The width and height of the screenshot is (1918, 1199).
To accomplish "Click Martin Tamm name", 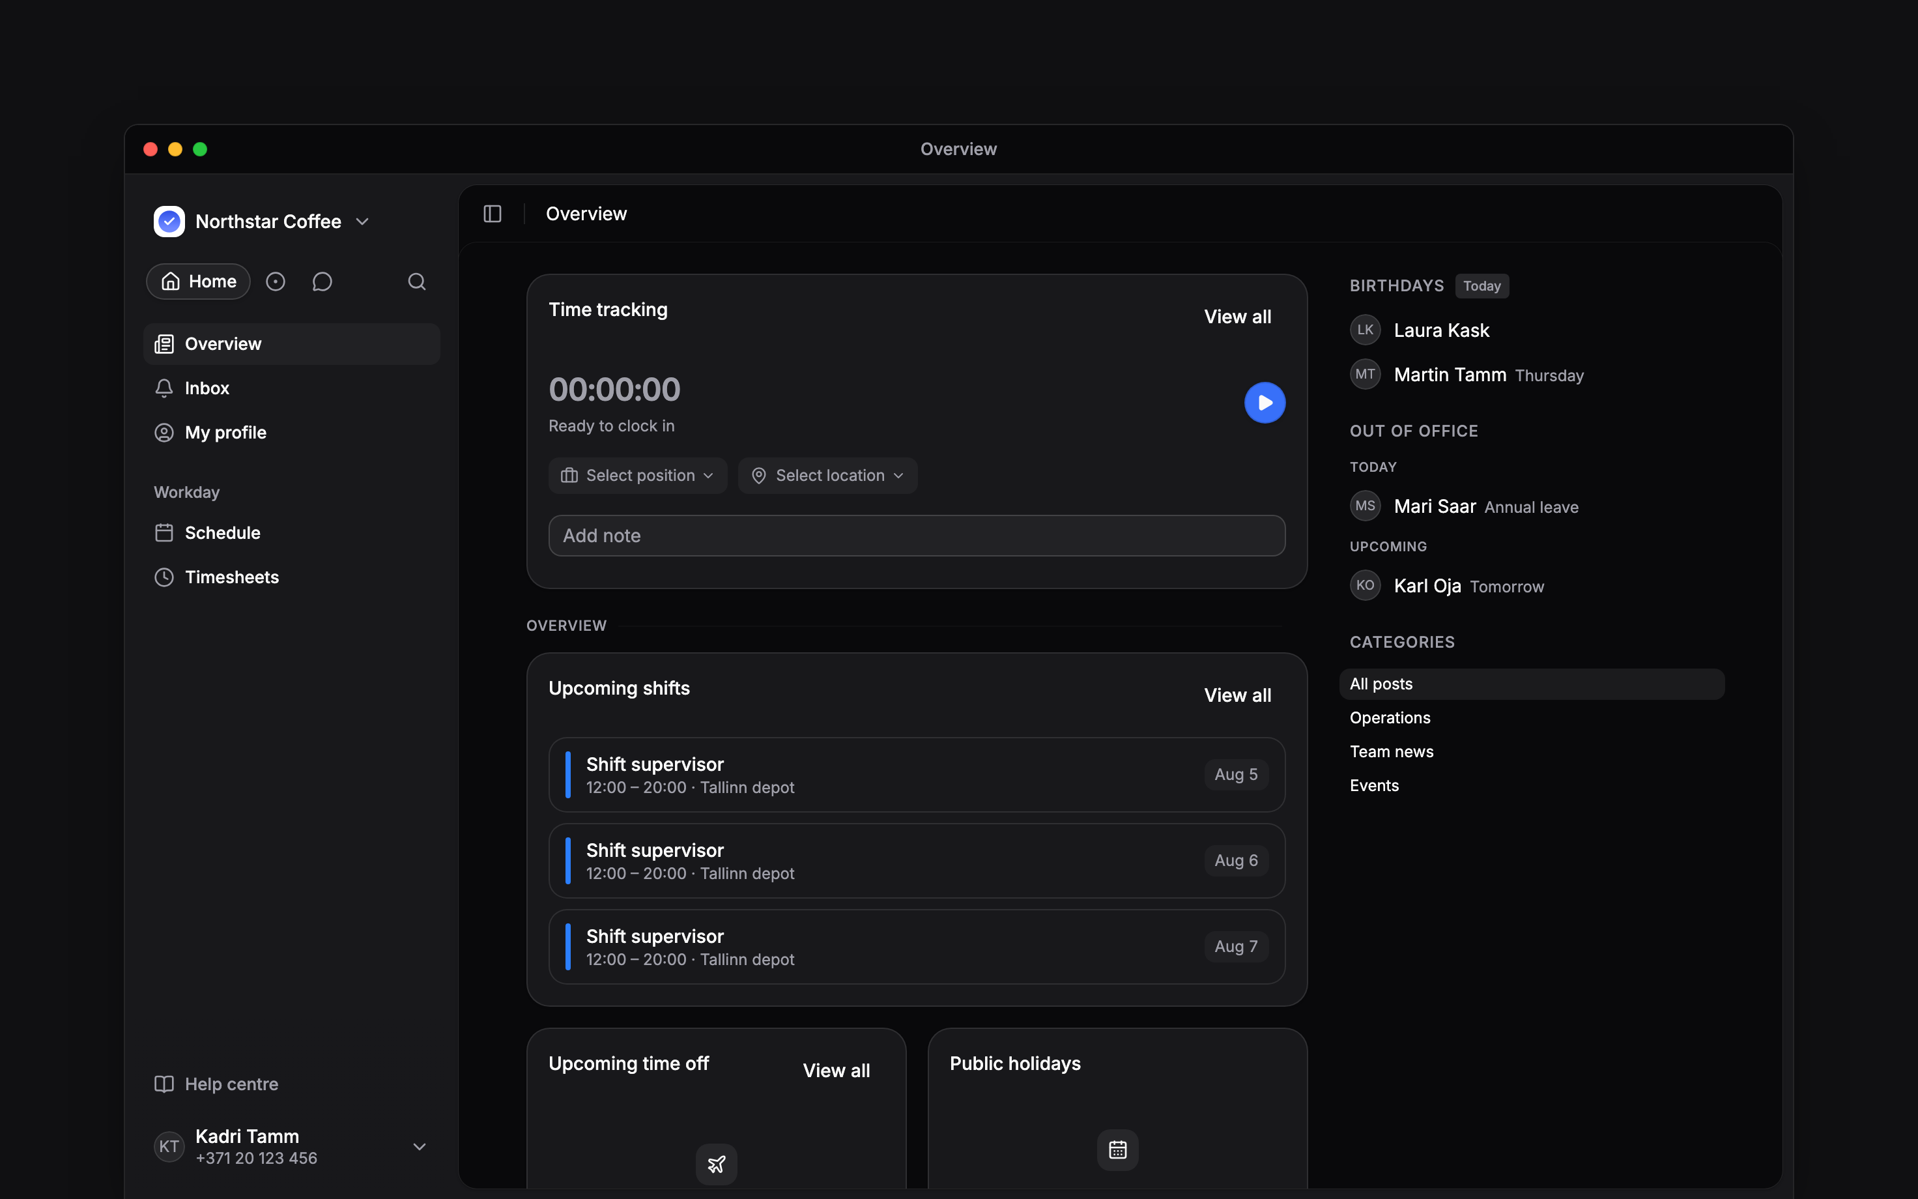I will point(1450,375).
